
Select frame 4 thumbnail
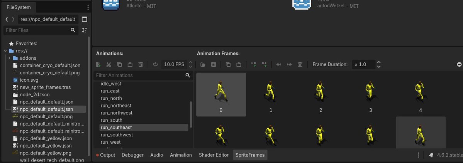pos(421,95)
